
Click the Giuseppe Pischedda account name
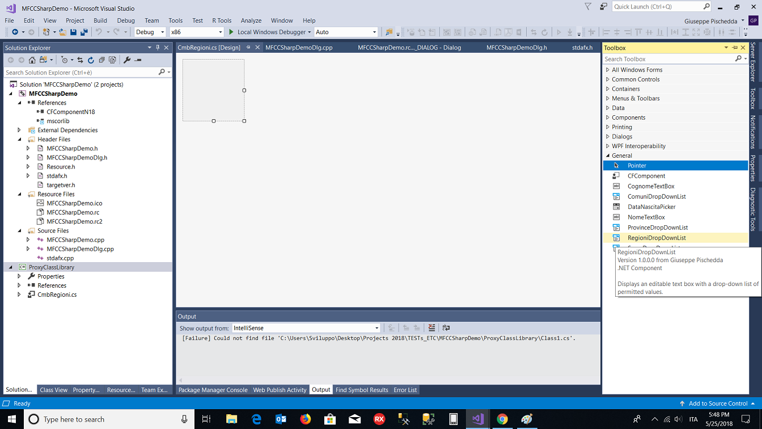coord(711,20)
